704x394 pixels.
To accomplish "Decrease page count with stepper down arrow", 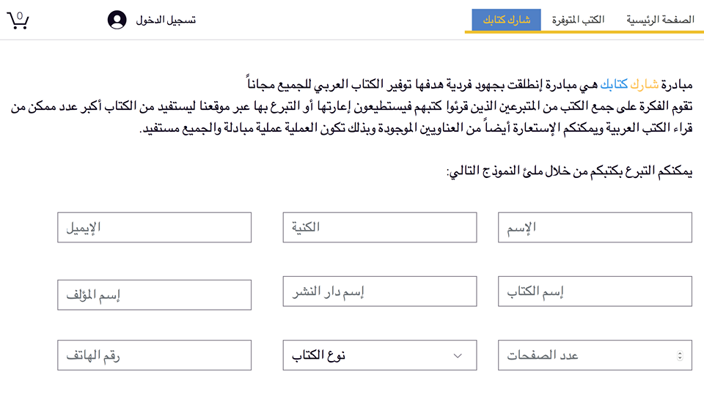I will pyautogui.click(x=680, y=359).
